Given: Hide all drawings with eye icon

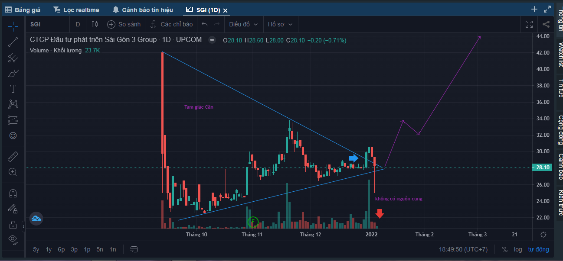Looking at the screenshot, I should tap(13, 239).
